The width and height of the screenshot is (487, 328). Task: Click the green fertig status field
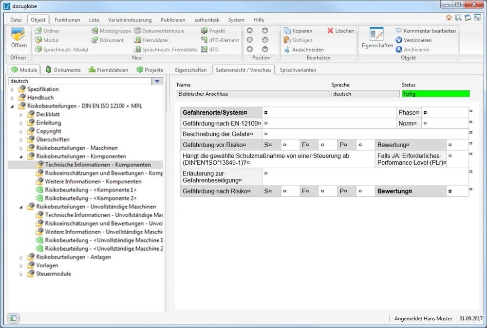435,94
